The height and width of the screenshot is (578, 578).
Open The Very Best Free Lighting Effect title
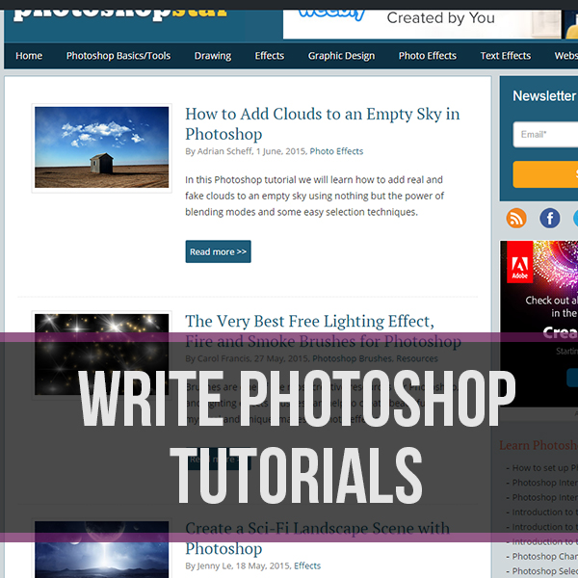click(323, 331)
